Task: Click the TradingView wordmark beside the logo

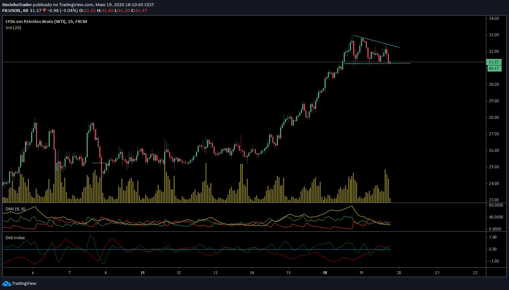Action: pyautogui.click(x=24, y=284)
